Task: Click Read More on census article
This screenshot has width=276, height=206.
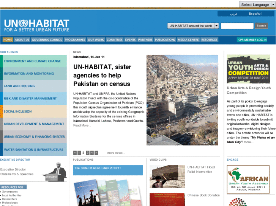Action: (x=82, y=125)
